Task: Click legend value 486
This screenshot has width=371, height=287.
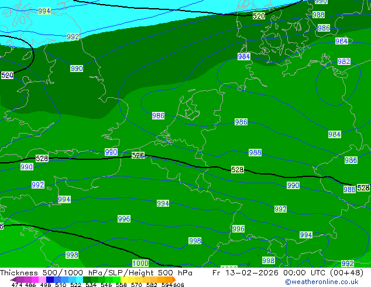Action: click(x=30, y=285)
